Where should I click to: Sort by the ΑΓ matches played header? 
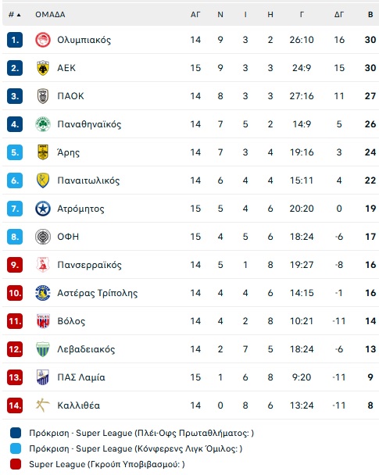click(x=195, y=15)
